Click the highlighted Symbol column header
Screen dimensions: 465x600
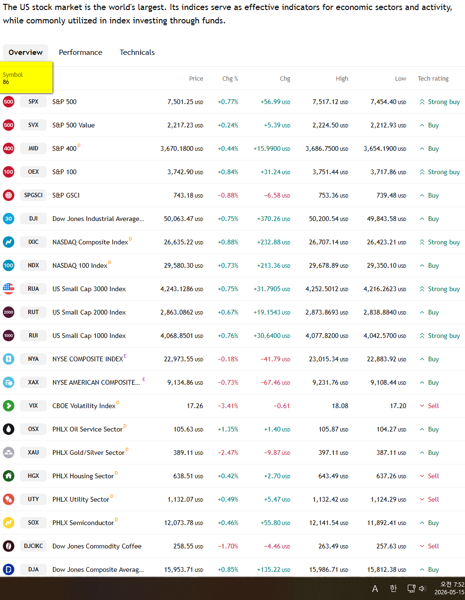coord(26,78)
